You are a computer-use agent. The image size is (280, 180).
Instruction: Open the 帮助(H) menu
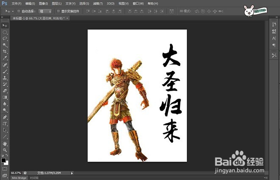(x=153, y=3)
